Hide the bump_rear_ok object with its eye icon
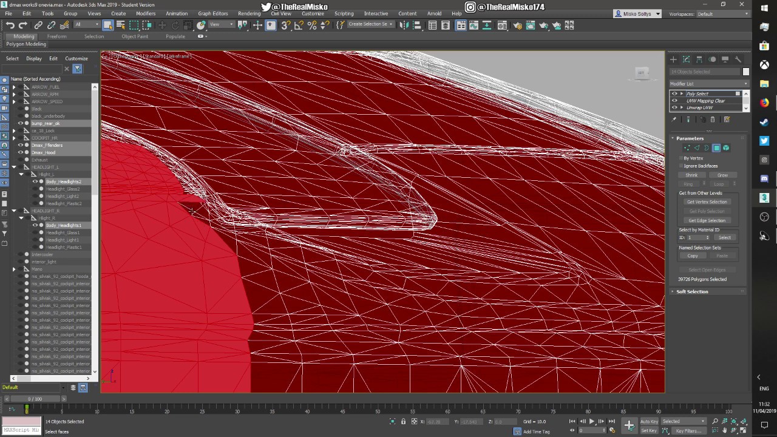The image size is (777, 437). point(20,123)
